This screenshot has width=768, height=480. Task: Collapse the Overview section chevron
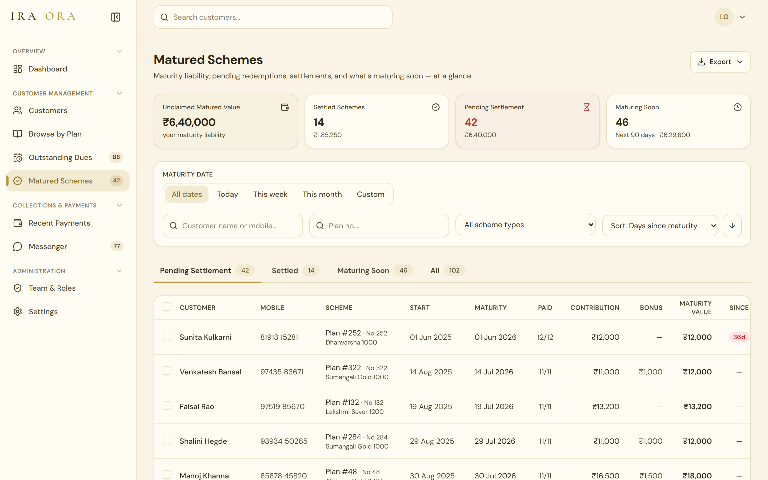pyautogui.click(x=119, y=51)
